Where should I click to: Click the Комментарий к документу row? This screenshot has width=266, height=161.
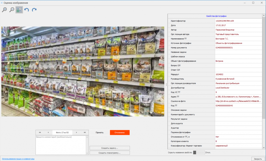(x=215, y=114)
